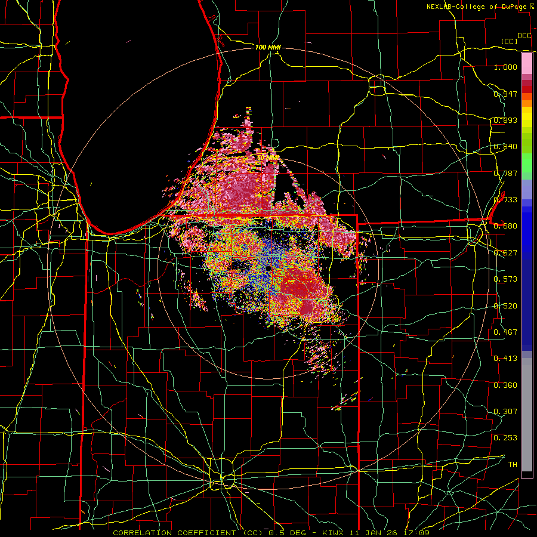Image resolution: width=537 pixels, height=537 pixels.
Task: Click the black radar site dot in the echoes
Action: pos(268,268)
